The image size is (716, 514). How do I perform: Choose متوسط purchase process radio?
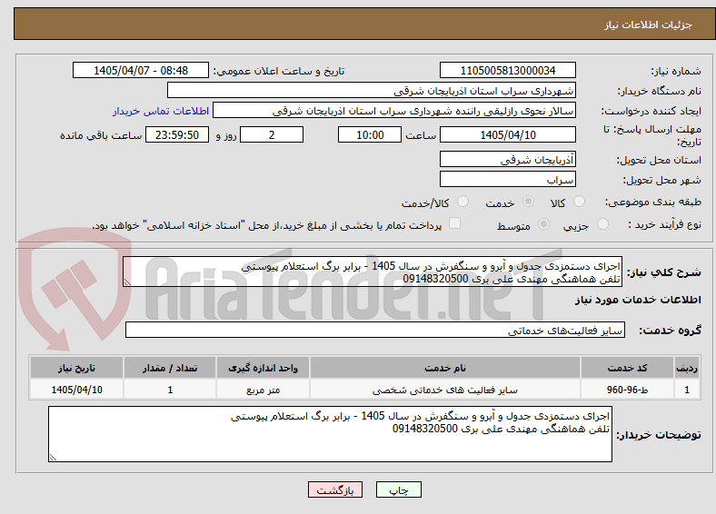(x=544, y=223)
